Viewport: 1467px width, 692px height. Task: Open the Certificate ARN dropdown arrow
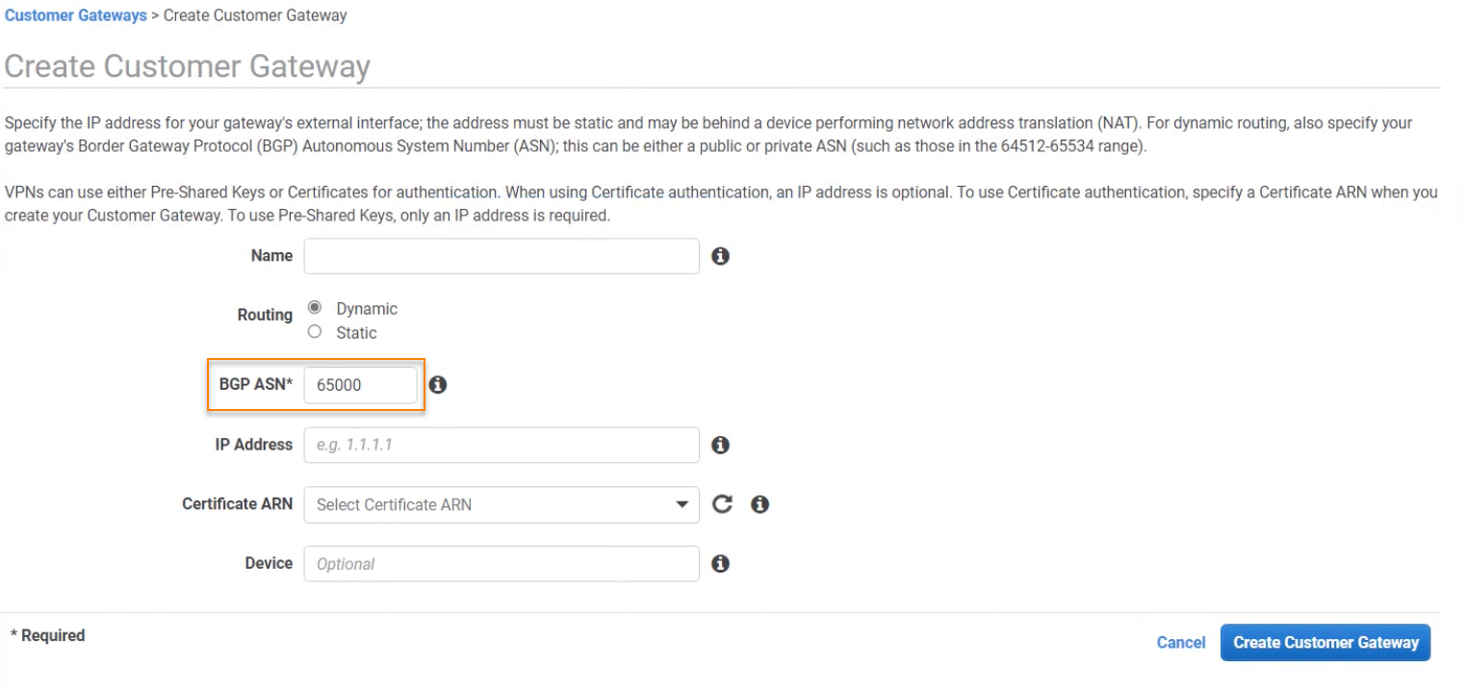682,504
